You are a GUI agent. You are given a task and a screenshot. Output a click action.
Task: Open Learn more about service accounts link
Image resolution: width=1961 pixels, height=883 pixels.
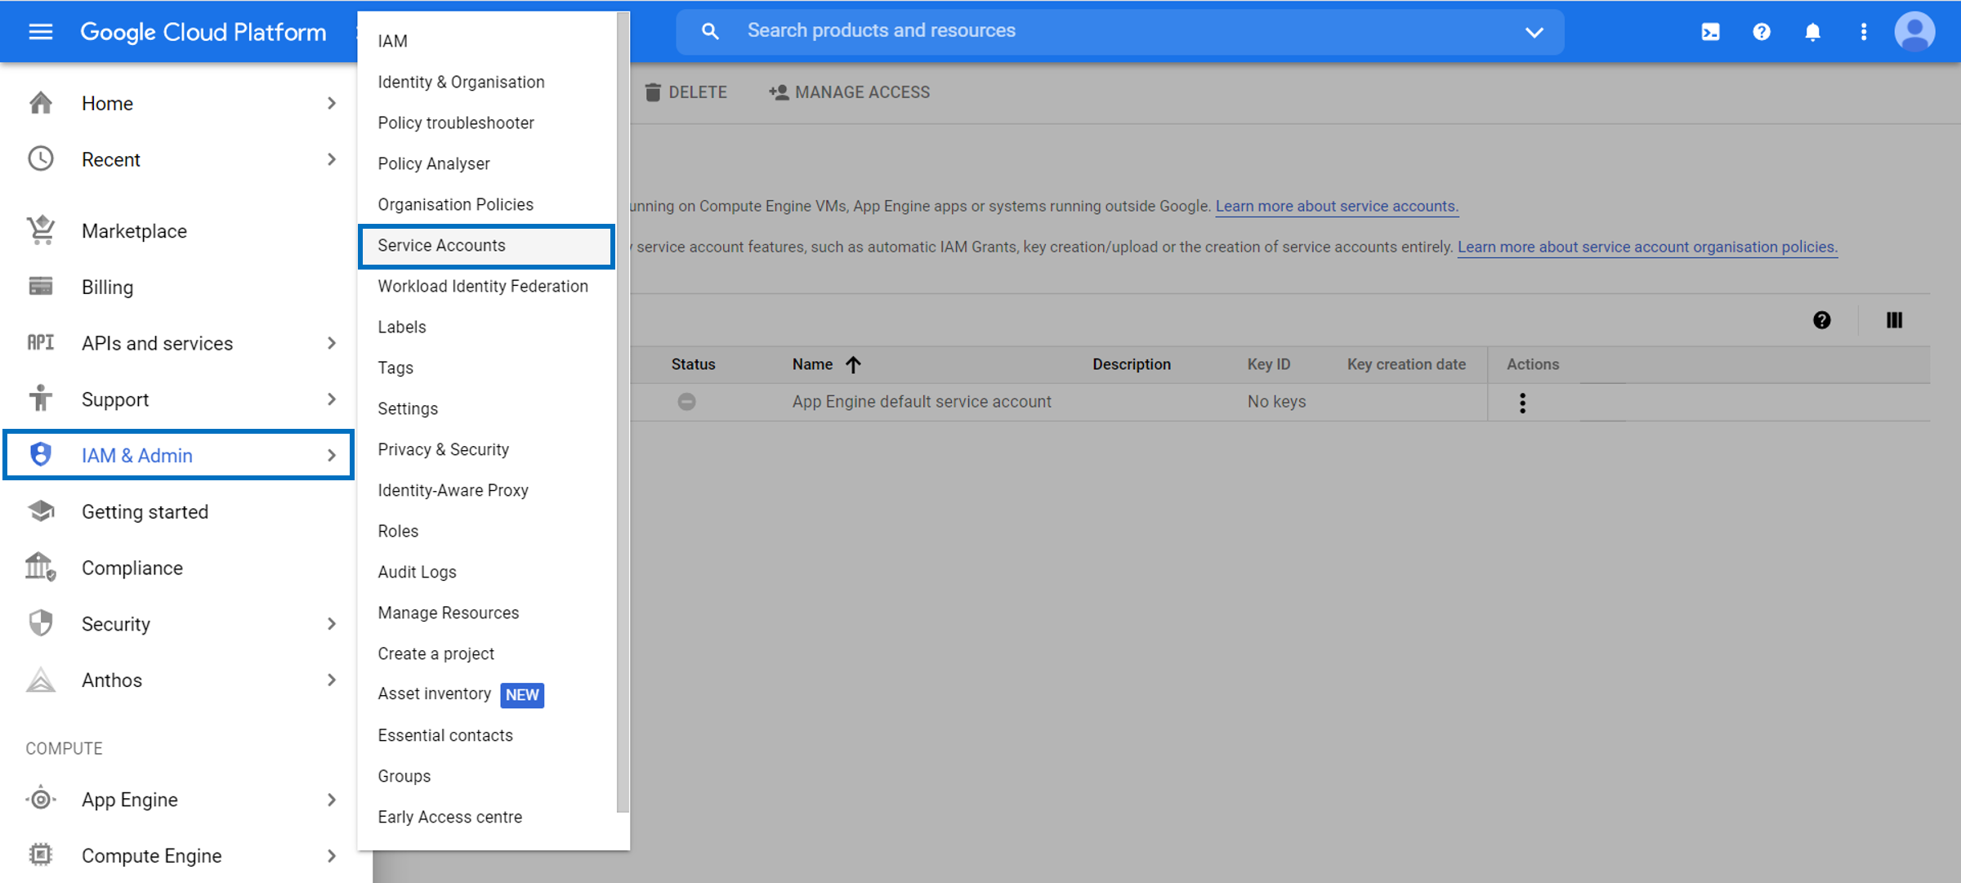point(1337,206)
